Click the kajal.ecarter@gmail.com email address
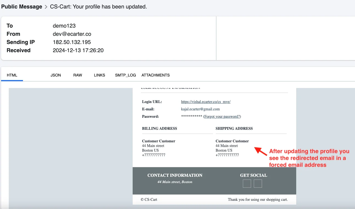The height and width of the screenshot is (209, 355). click(x=200, y=109)
